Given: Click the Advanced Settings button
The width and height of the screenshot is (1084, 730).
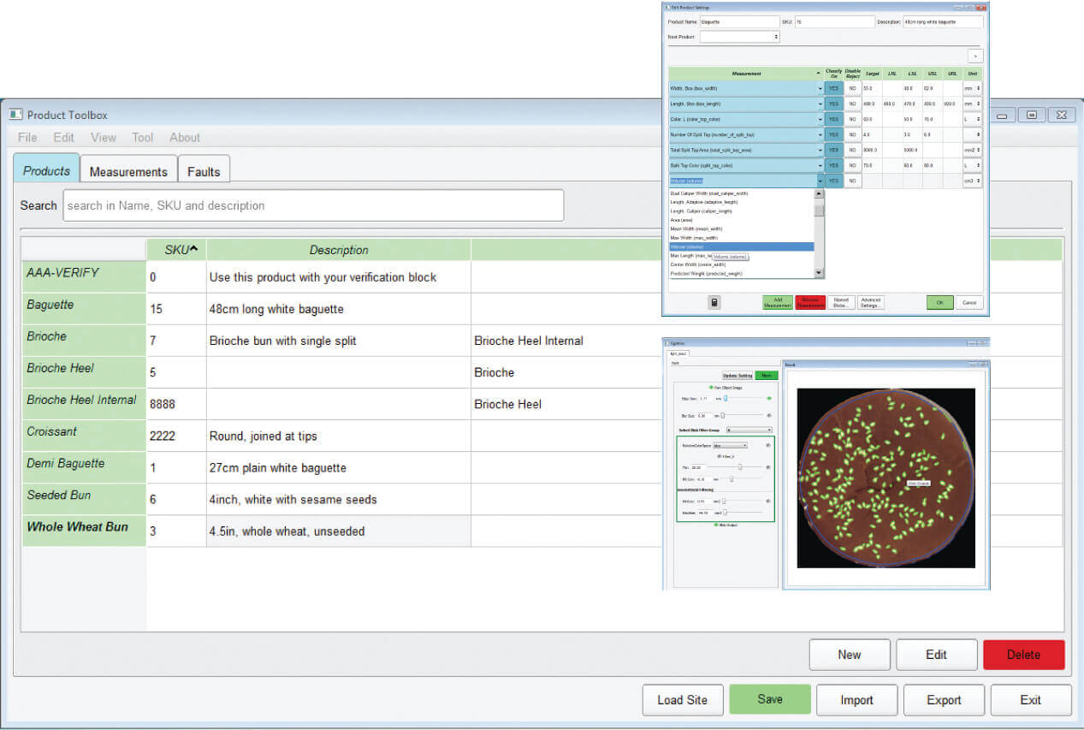Looking at the screenshot, I should (871, 302).
